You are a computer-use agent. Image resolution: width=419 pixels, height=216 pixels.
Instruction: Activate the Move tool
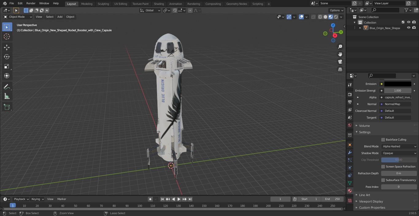pyautogui.click(x=7, y=47)
